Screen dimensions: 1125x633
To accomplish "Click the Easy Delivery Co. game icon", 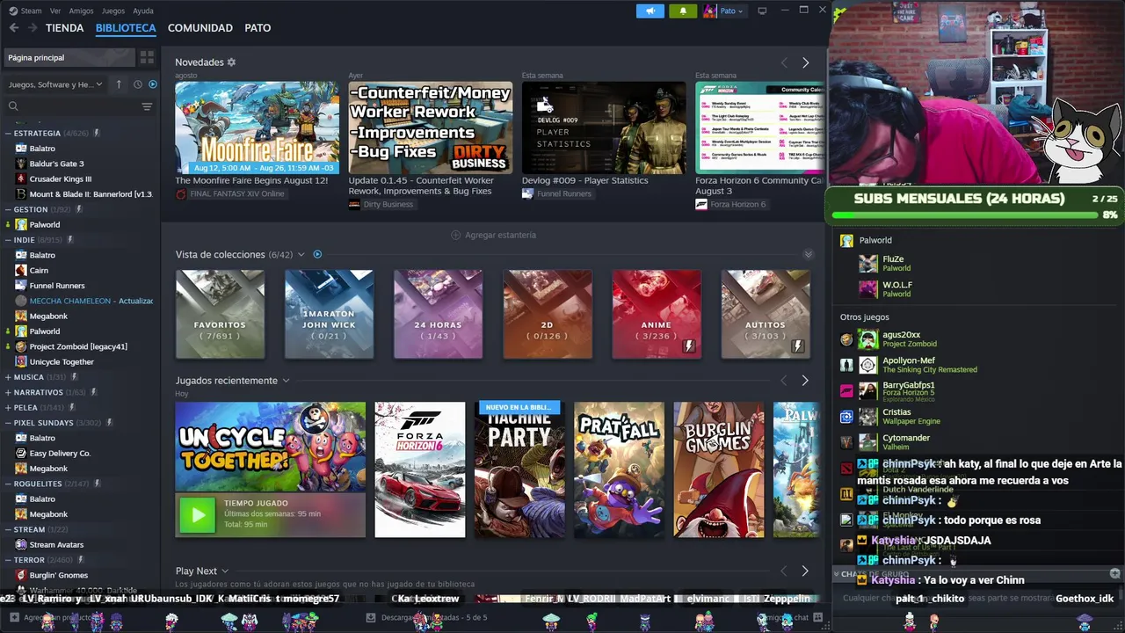I will tap(21, 453).
